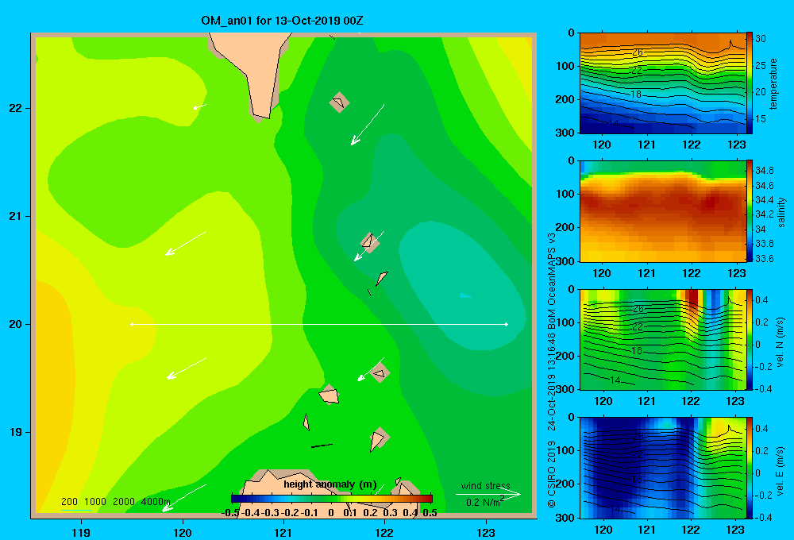Viewport: 794px width, 540px height.
Task: Click the CSIRO BoM OceanMAPS v3 credit text
Action: pos(552,371)
